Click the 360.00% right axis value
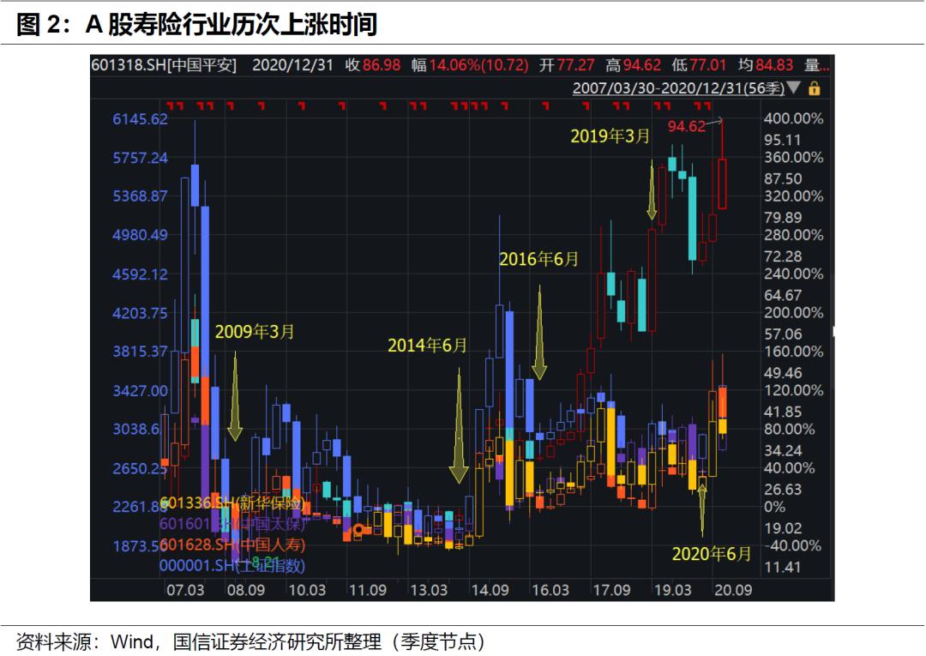Viewport: 926px width, 656px height. click(793, 158)
